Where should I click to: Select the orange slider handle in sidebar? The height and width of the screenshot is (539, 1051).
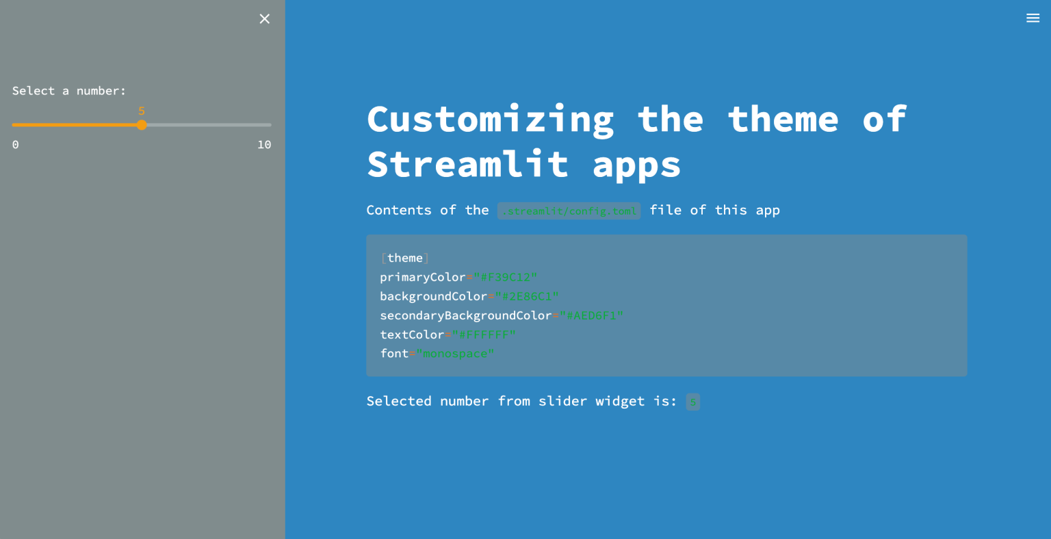tap(142, 125)
